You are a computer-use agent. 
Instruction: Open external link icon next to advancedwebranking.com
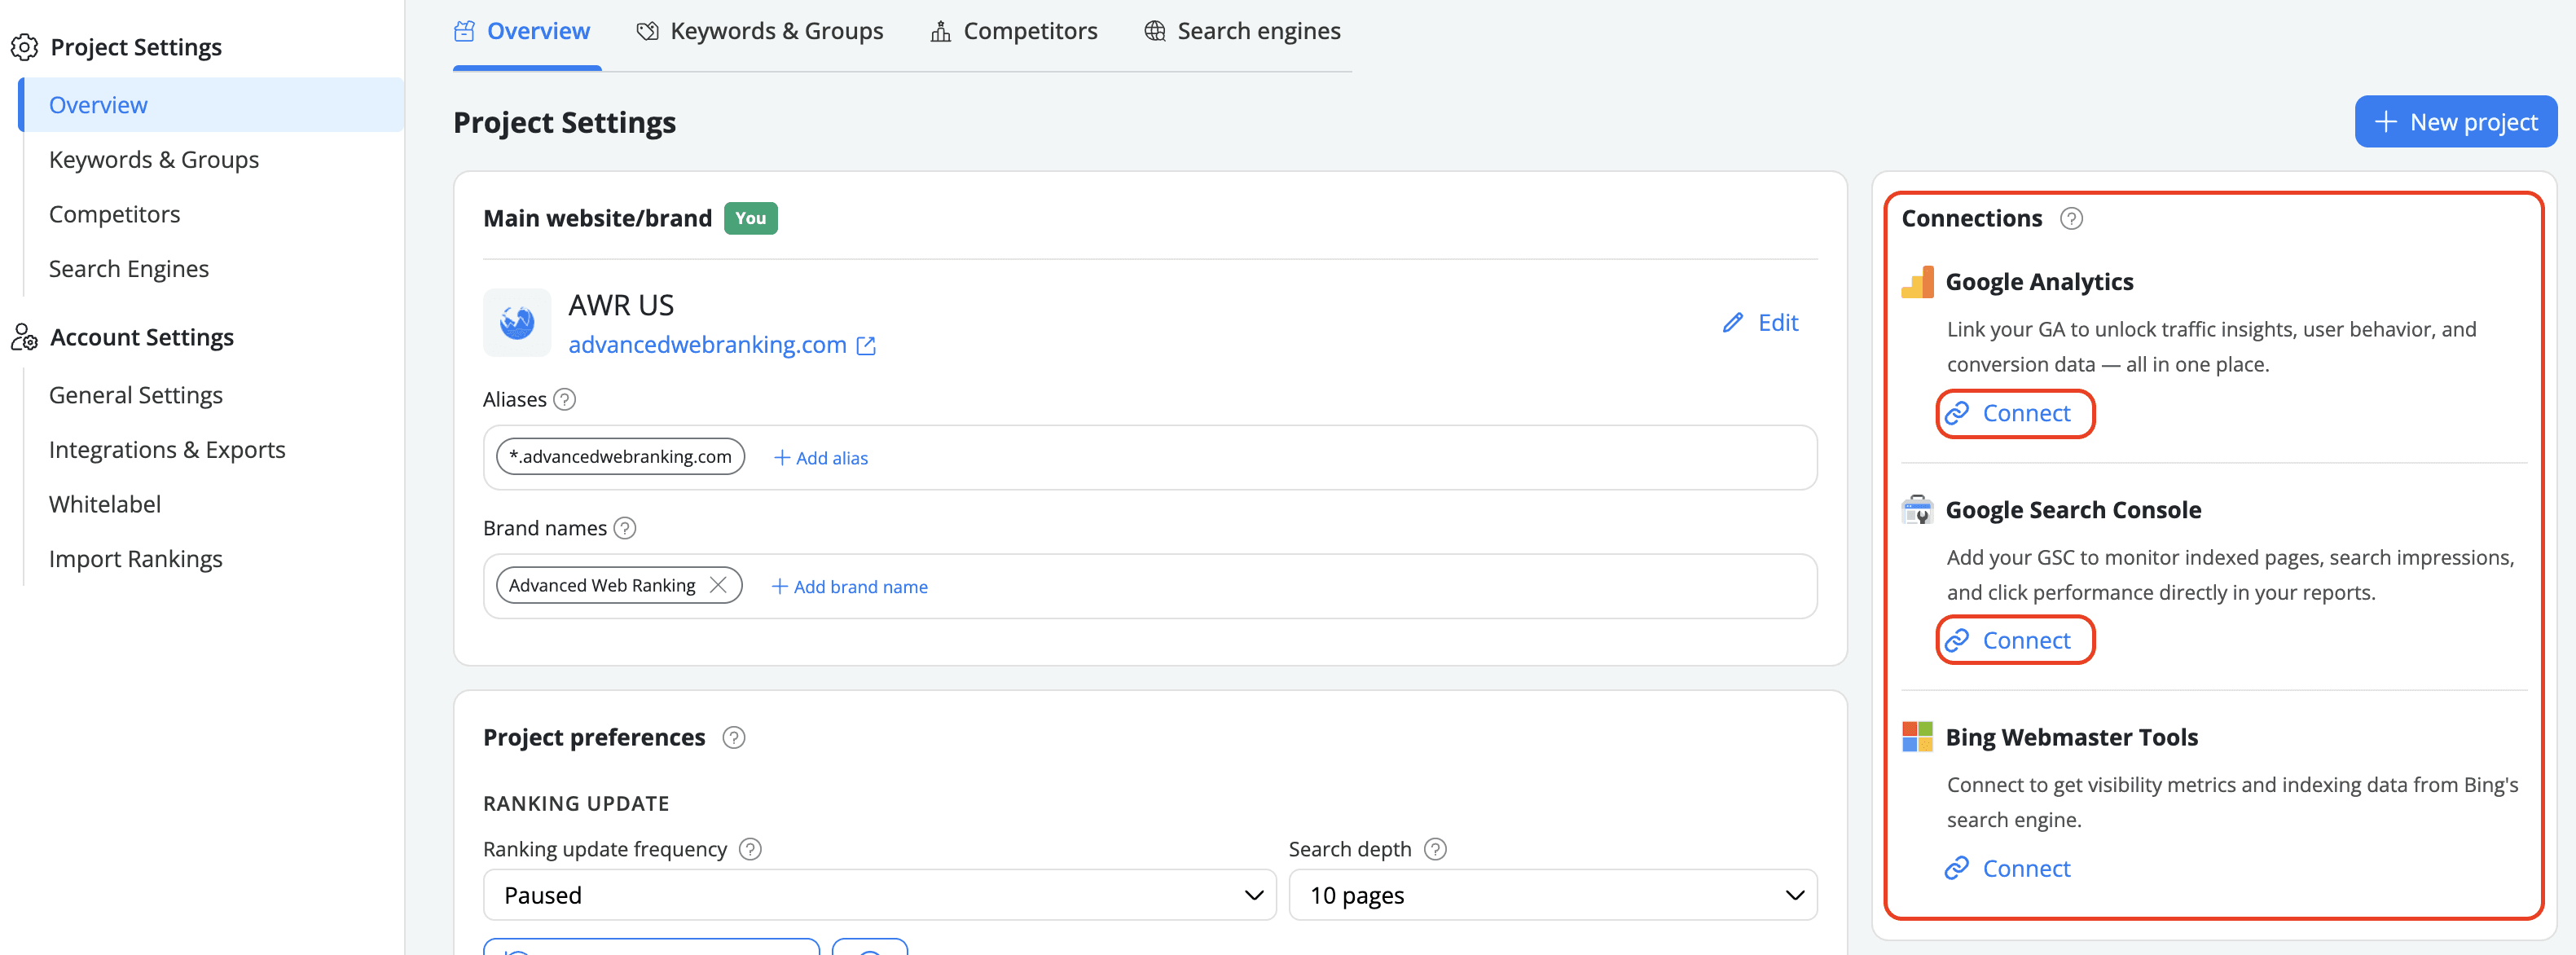click(866, 346)
